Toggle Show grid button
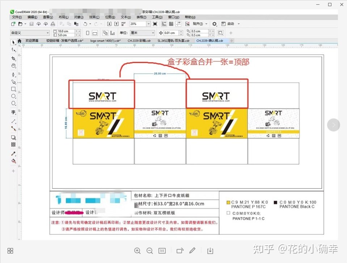Screen dimensions: 347x263 tap(171, 24)
